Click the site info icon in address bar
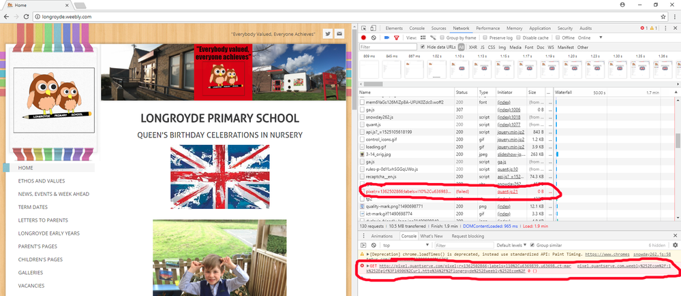 pos(38,16)
